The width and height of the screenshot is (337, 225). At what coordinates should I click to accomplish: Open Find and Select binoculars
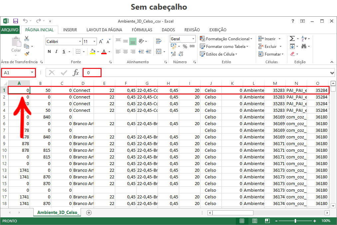tap(304, 46)
